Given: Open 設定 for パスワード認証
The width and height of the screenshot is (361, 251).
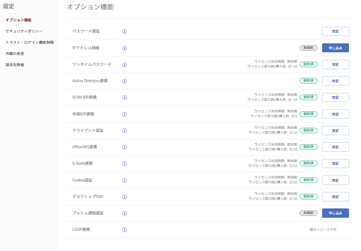Looking at the screenshot, I should click(x=335, y=31).
